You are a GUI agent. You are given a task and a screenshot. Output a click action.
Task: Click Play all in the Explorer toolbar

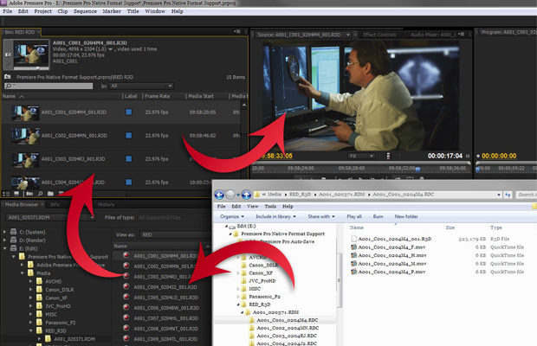click(354, 216)
